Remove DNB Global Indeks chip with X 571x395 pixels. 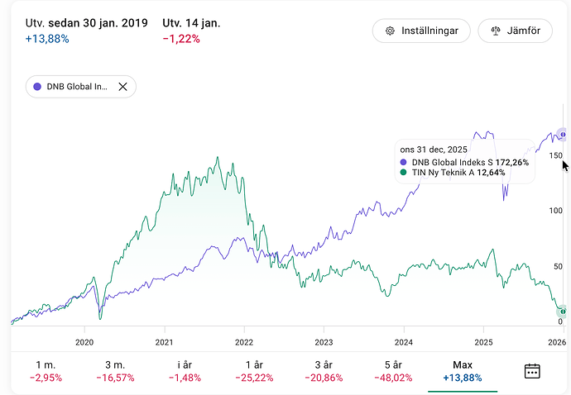(122, 87)
